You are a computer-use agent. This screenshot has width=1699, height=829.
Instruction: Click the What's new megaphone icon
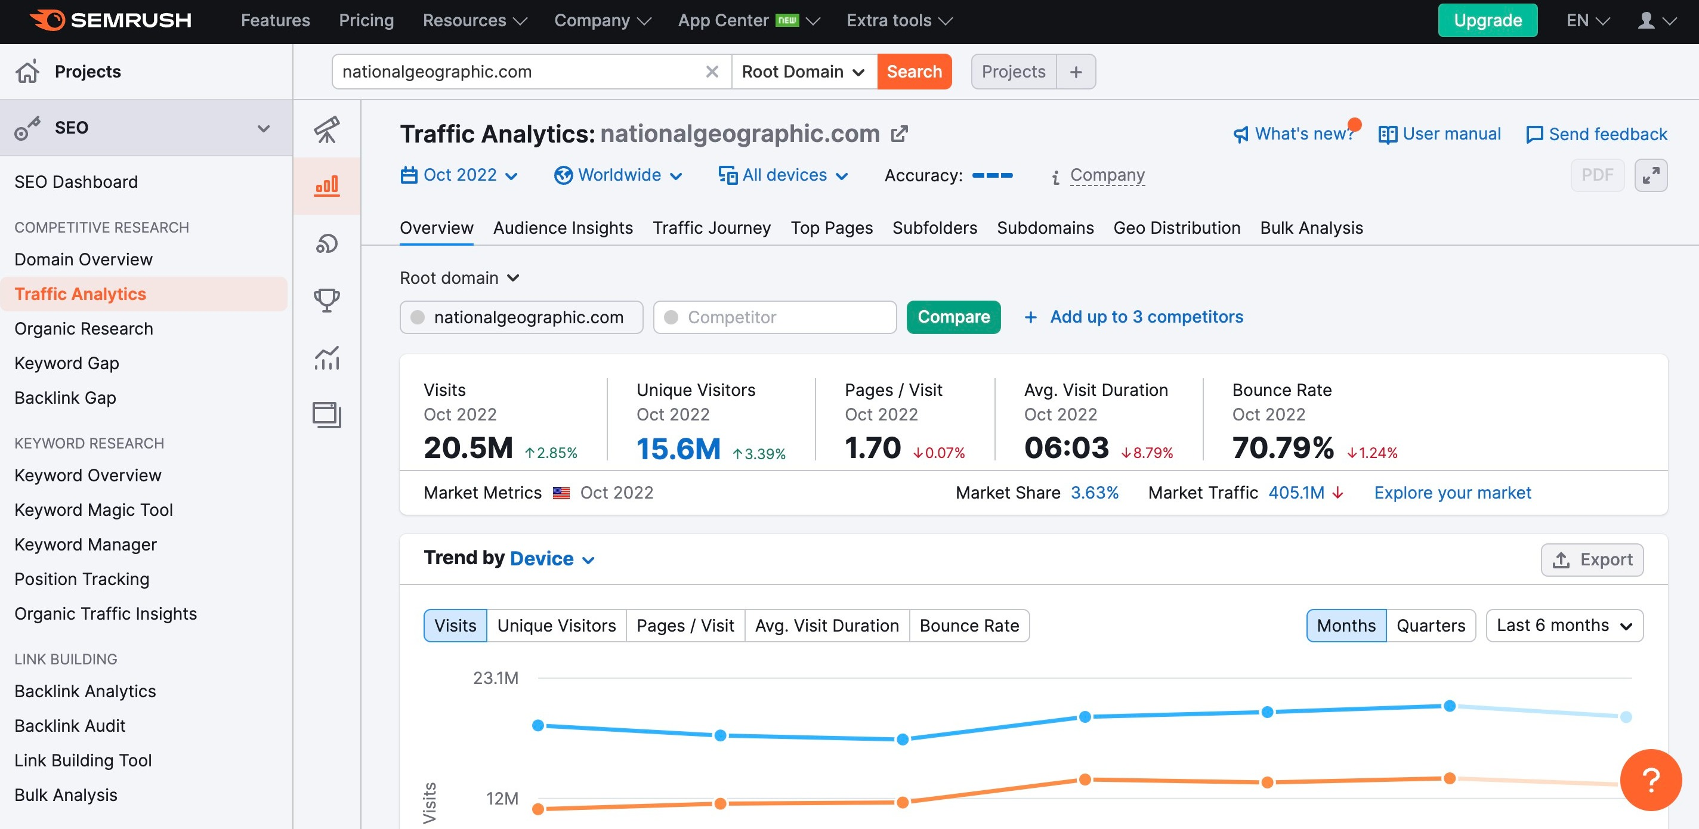1241,135
